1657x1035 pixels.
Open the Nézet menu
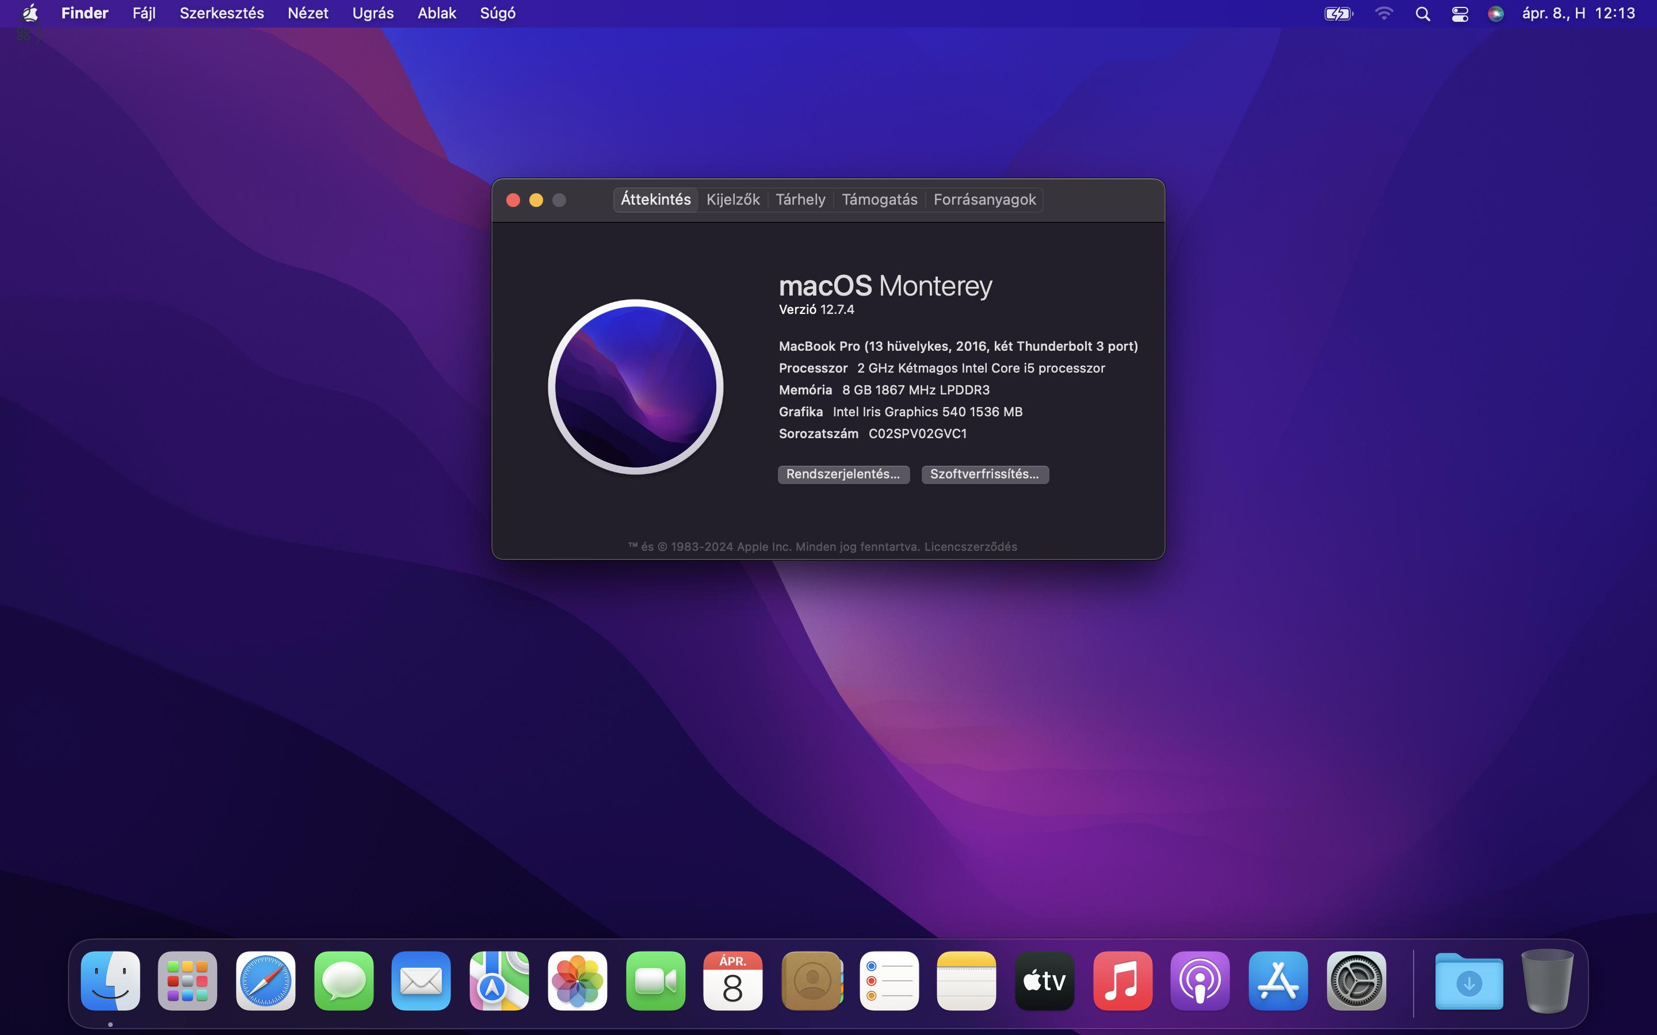(x=307, y=13)
